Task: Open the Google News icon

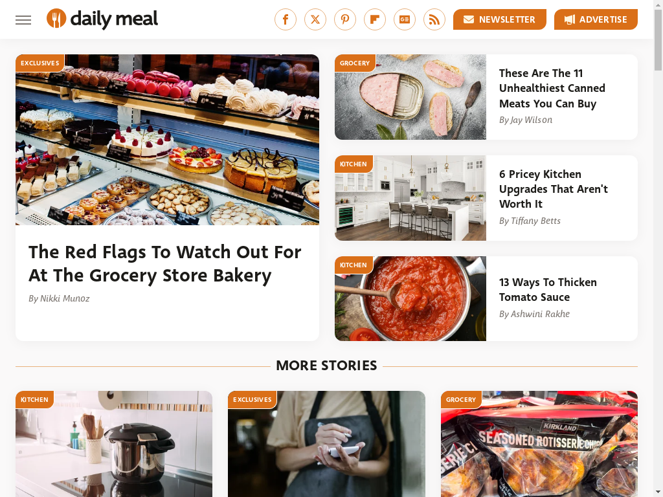Action: point(405,19)
